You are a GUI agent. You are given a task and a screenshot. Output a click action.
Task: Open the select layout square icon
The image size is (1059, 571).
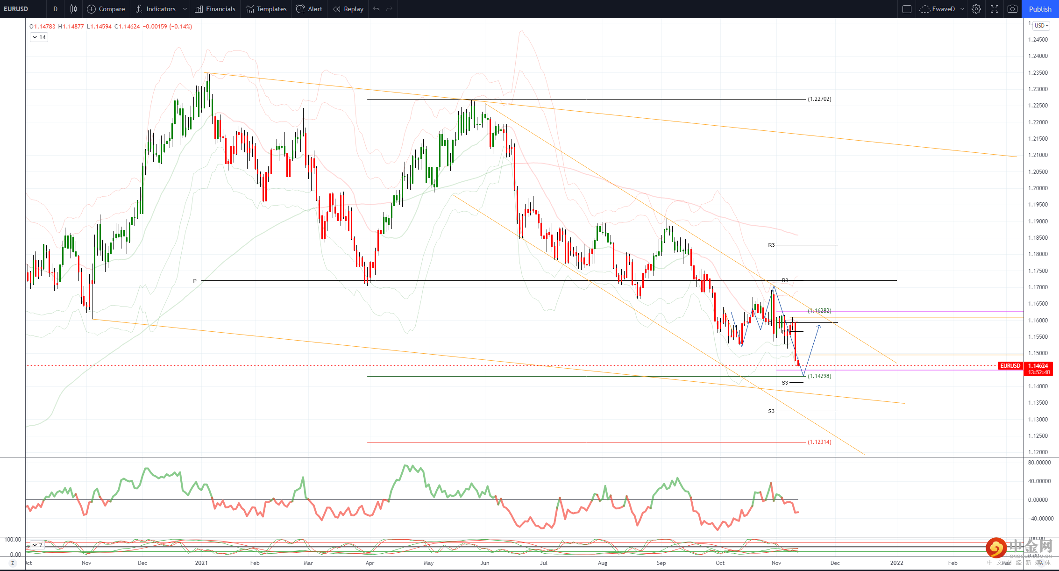pyautogui.click(x=907, y=9)
